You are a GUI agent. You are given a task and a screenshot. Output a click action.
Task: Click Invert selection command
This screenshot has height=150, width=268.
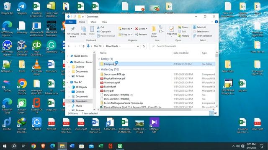click(203, 36)
